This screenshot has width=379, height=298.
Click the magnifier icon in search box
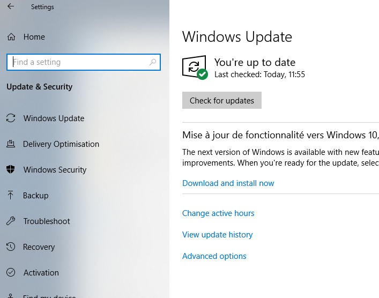[153, 62]
